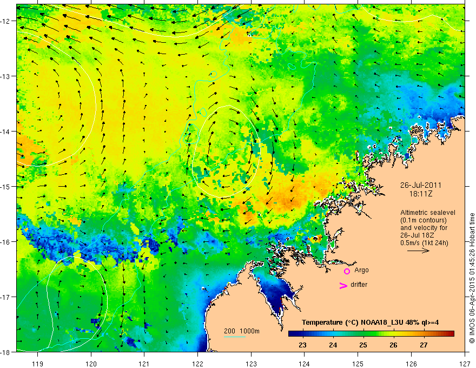Click the longitude axis label '123'
476x368 pixels.
251,364
